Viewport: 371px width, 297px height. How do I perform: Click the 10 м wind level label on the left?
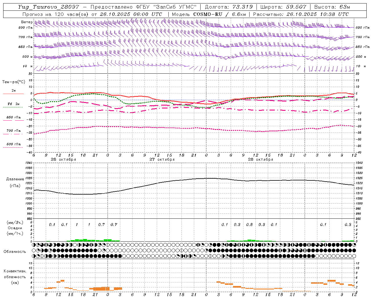28,66
